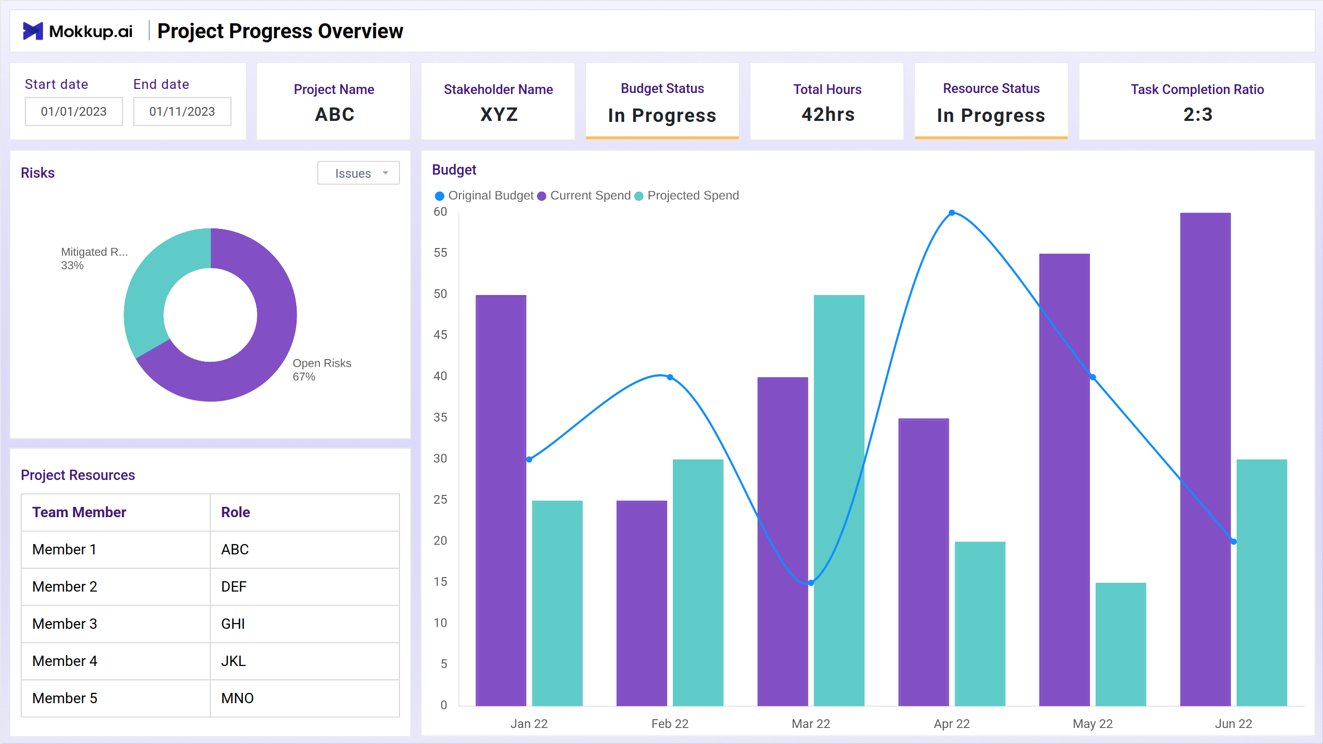
Task: Click the JKL role cell
Action: click(305, 661)
